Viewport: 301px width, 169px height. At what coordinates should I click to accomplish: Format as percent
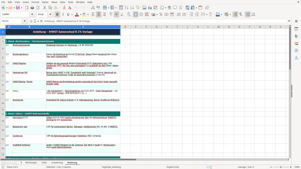pos(161,15)
